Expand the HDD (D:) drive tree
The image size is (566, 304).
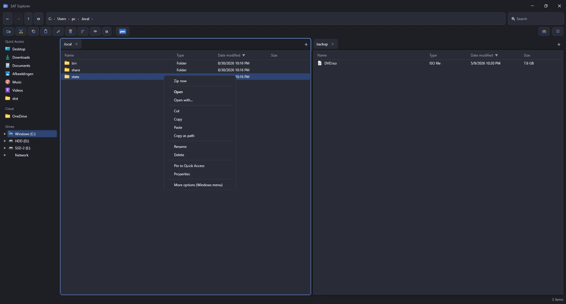pyautogui.click(x=5, y=141)
